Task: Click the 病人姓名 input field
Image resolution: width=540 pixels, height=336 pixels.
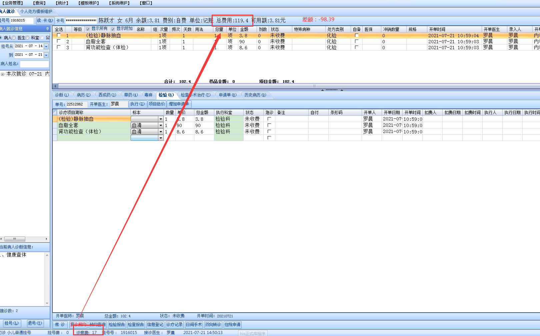Action: pos(34,64)
